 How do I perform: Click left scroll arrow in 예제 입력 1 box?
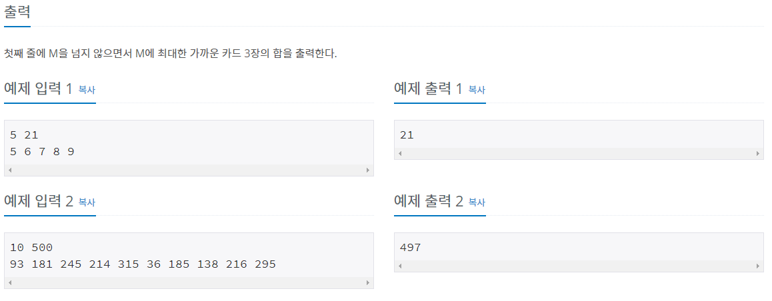point(10,170)
